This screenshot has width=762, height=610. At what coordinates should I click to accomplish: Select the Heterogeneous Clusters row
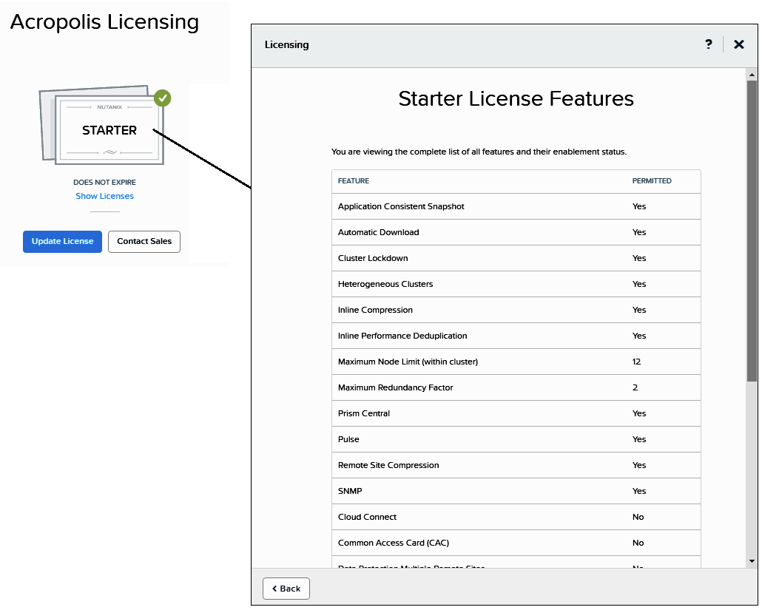click(x=516, y=284)
